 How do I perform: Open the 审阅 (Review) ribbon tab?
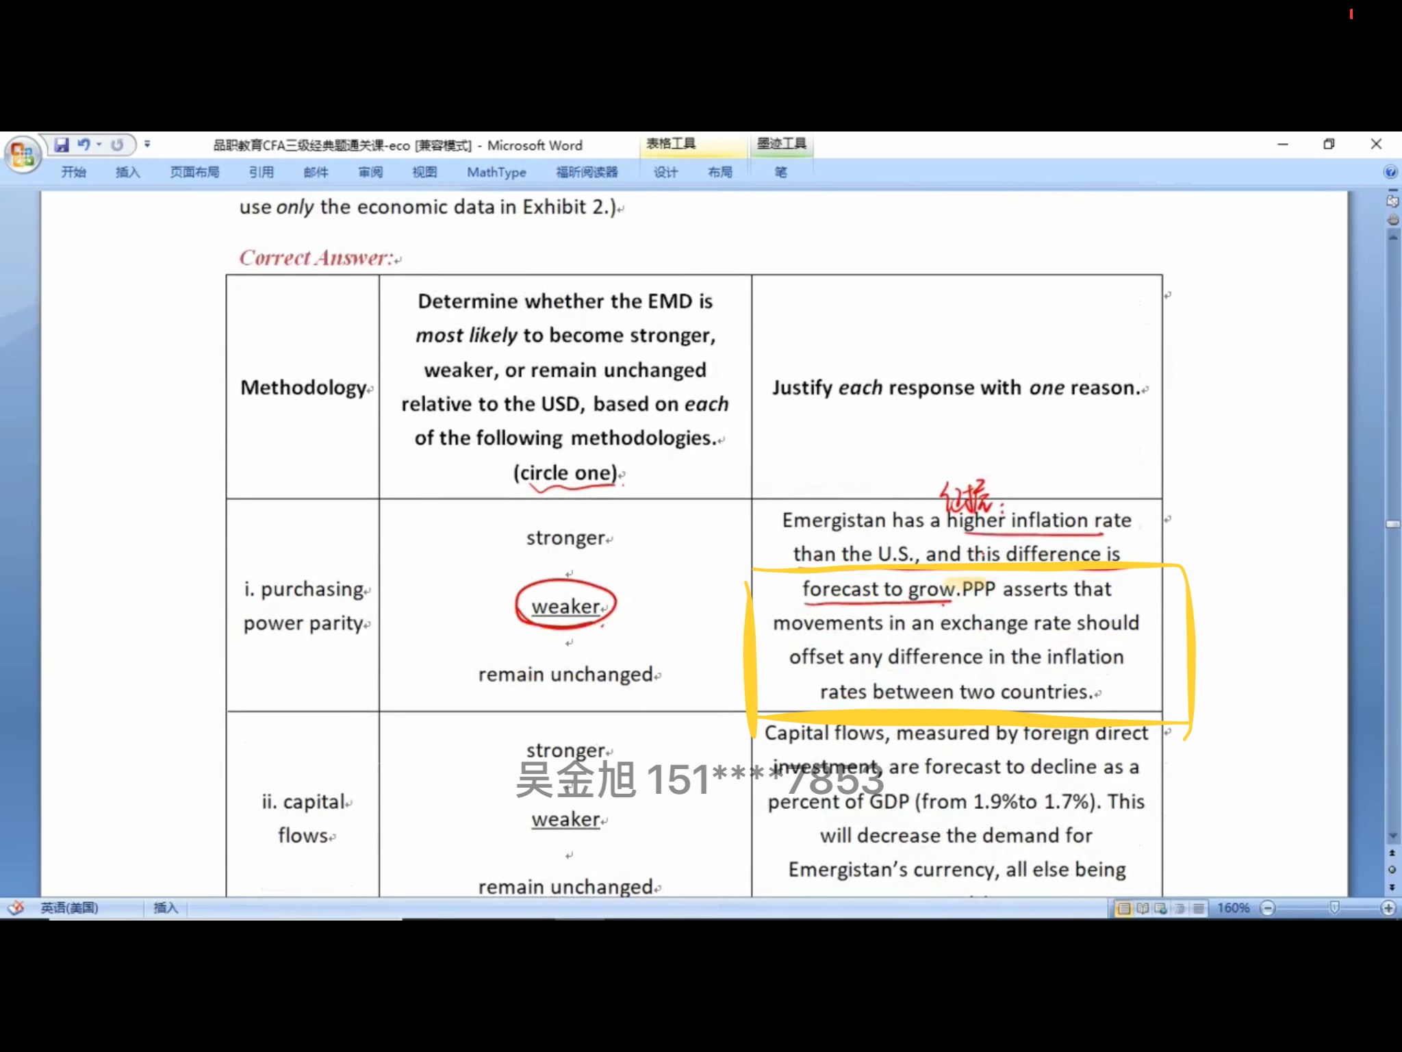click(x=370, y=172)
